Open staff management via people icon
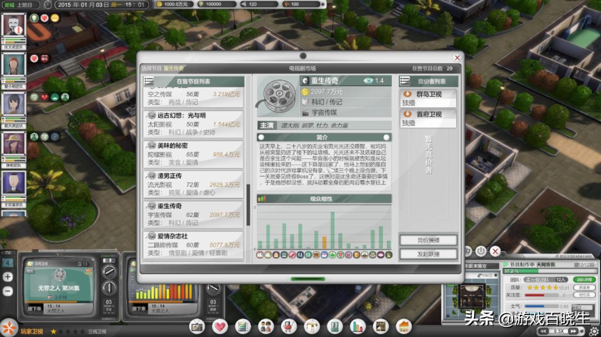The height and width of the screenshot is (337, 601). coord(265,327)
